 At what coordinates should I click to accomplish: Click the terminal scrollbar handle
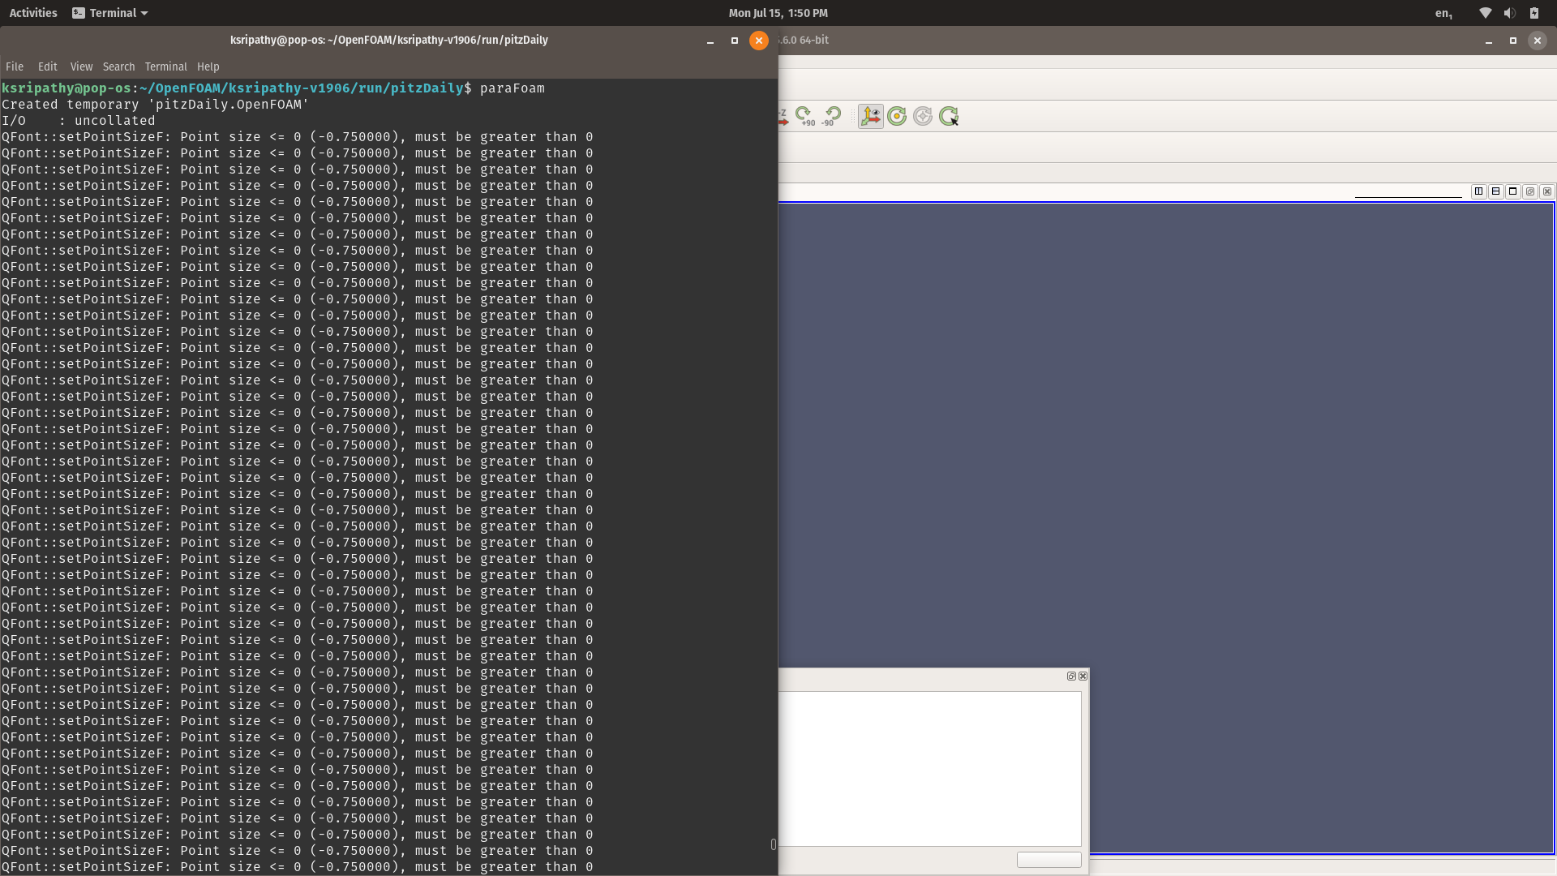click(x=773, y=844)
